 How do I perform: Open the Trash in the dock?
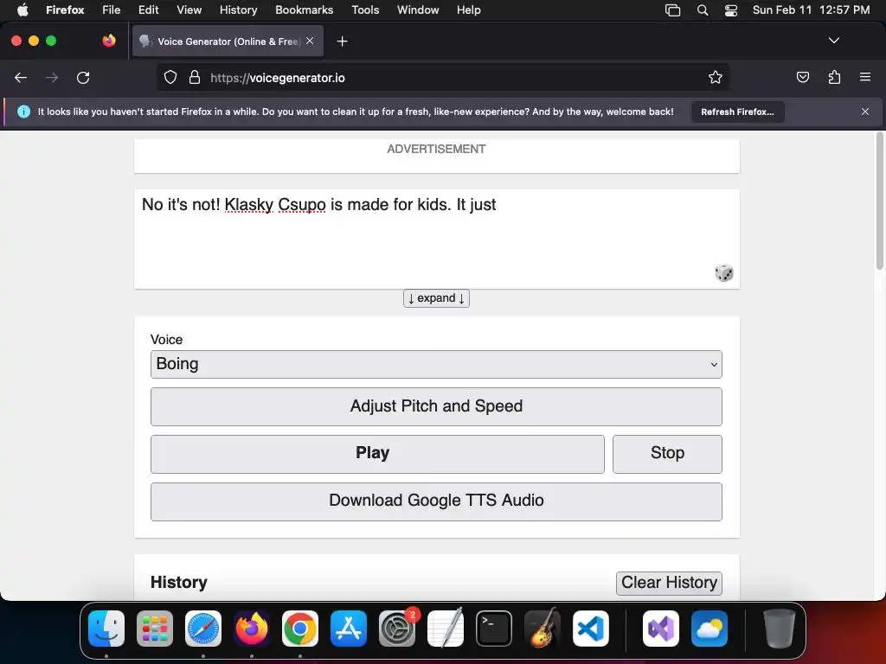[x=780, y=629]
